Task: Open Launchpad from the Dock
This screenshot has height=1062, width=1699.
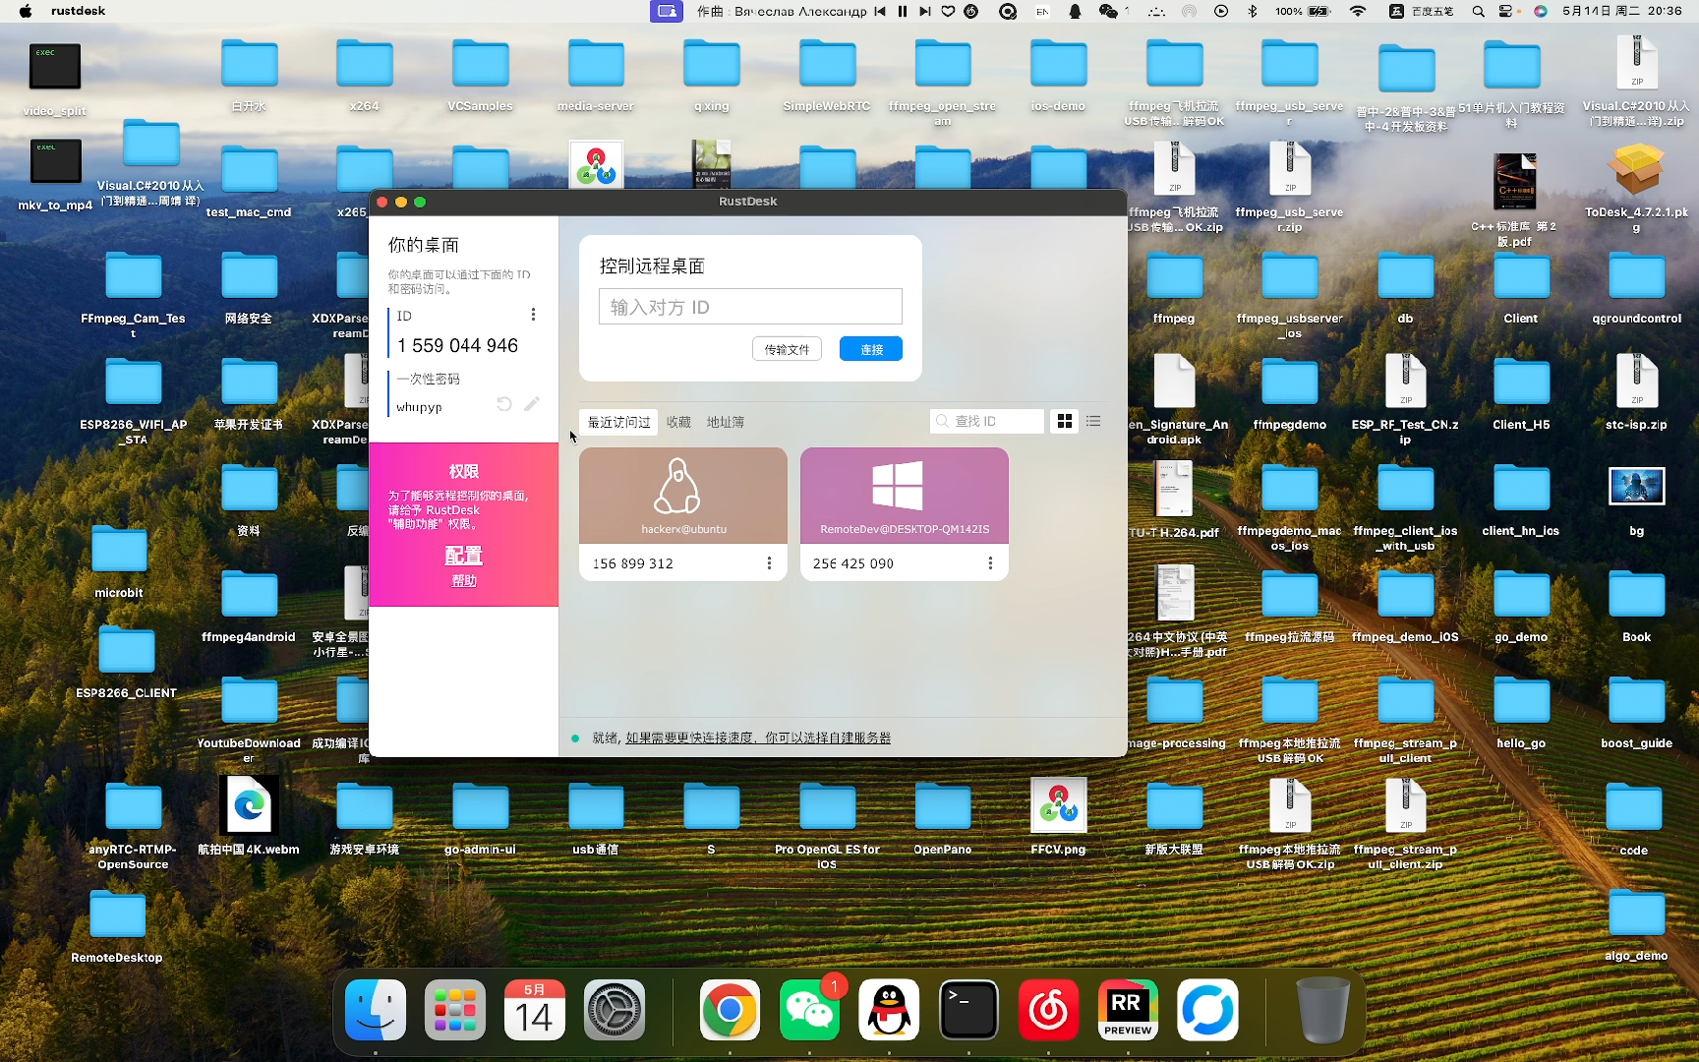Action: tap(455, 1010)
